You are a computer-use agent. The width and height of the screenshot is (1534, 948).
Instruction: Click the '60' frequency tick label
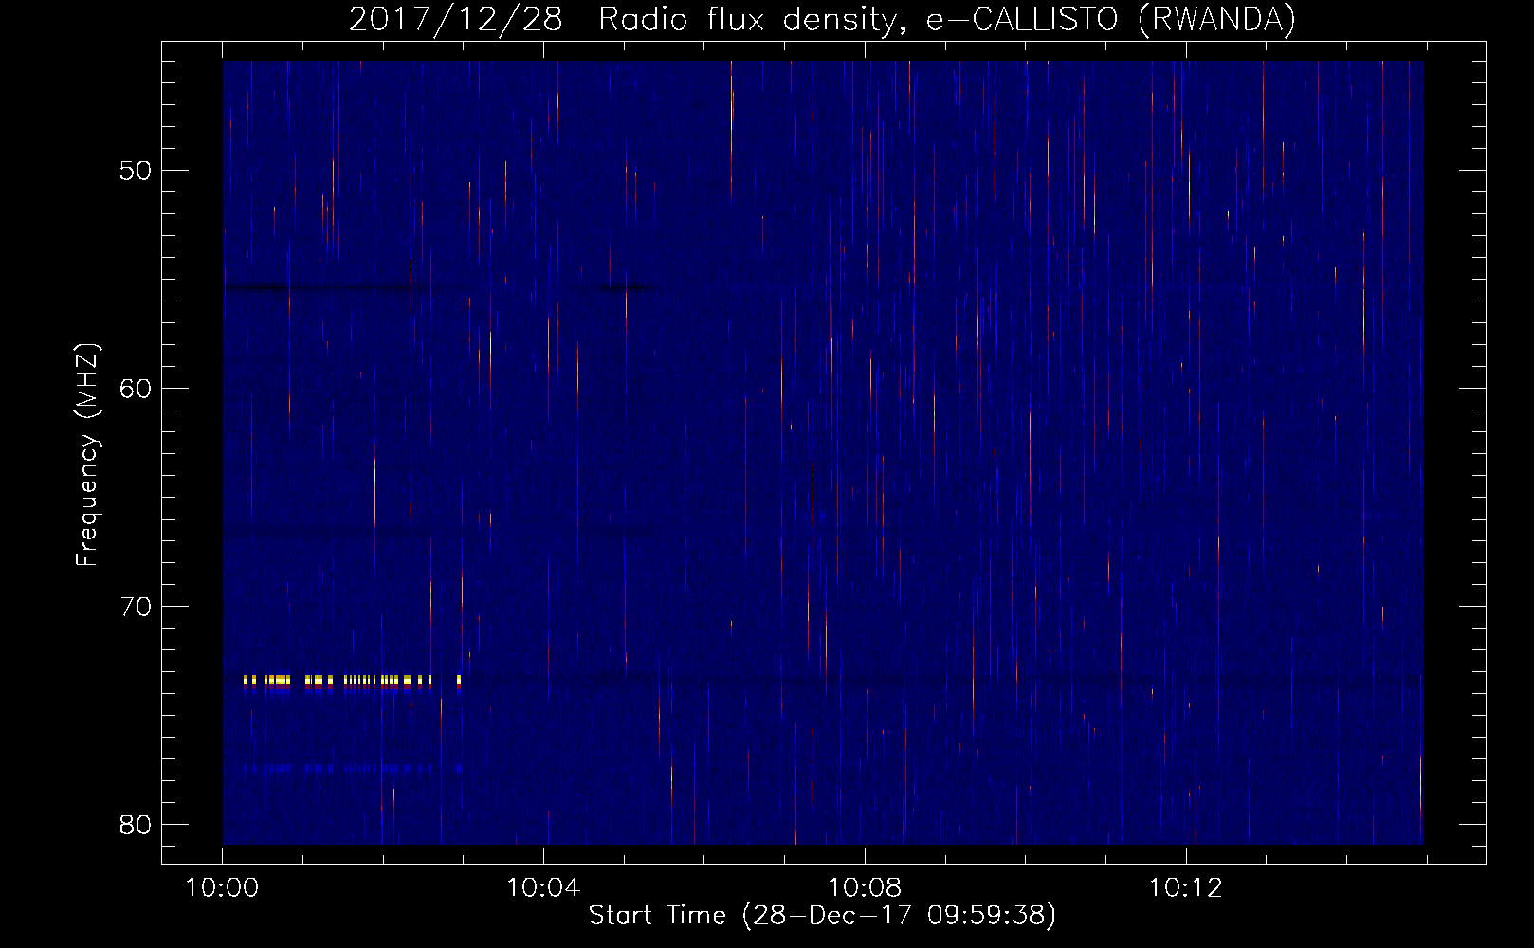137,390
